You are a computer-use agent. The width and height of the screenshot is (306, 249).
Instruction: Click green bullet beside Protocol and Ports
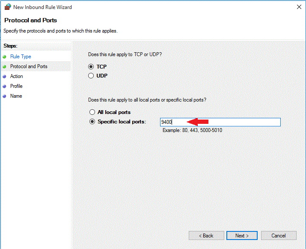[4, 67]
